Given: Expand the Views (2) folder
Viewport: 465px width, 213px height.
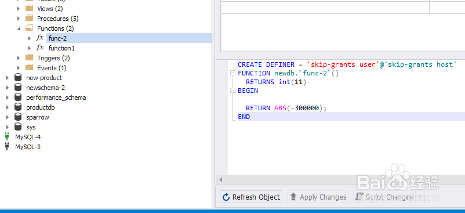Looking at the screenshot, I should click(19, 9).
